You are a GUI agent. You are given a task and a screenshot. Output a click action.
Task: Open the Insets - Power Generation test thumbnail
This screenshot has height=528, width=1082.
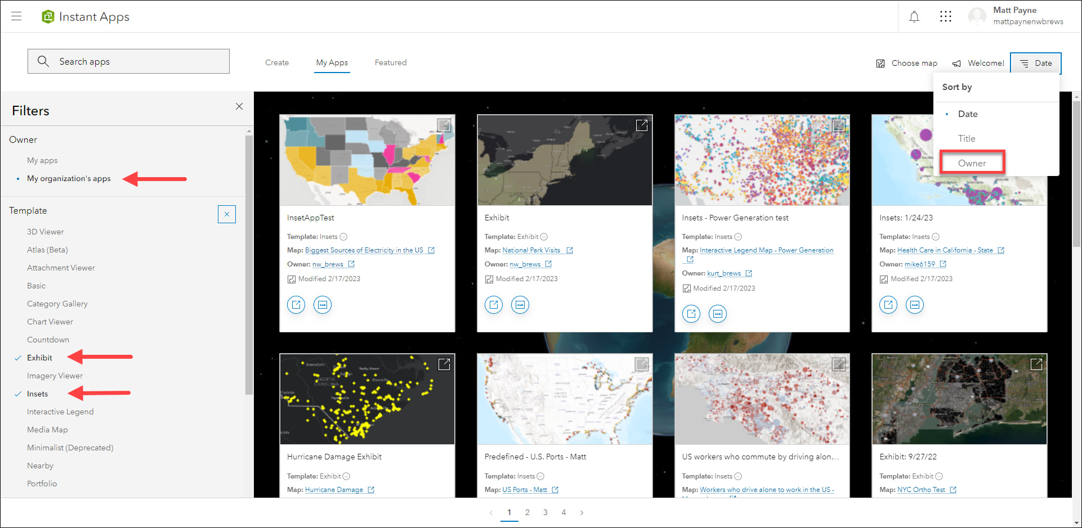762,160
